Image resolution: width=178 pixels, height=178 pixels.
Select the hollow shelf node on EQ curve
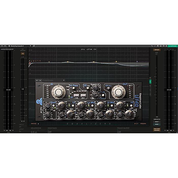pos(49,62)
